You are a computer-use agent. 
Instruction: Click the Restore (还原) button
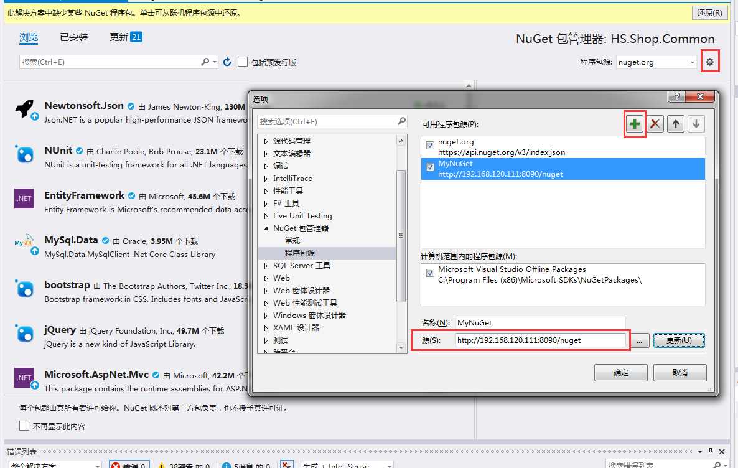pos(710,12)
